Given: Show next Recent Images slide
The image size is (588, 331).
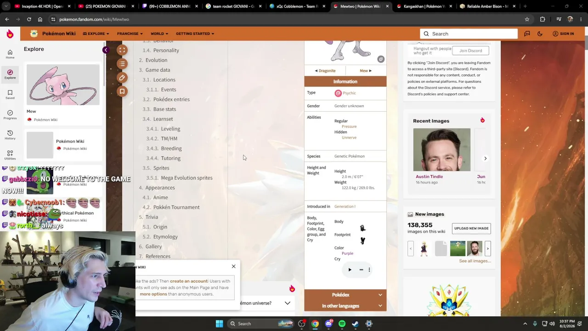Looking at the screenshot, I should pyautogui.click(x=485, y=159).
